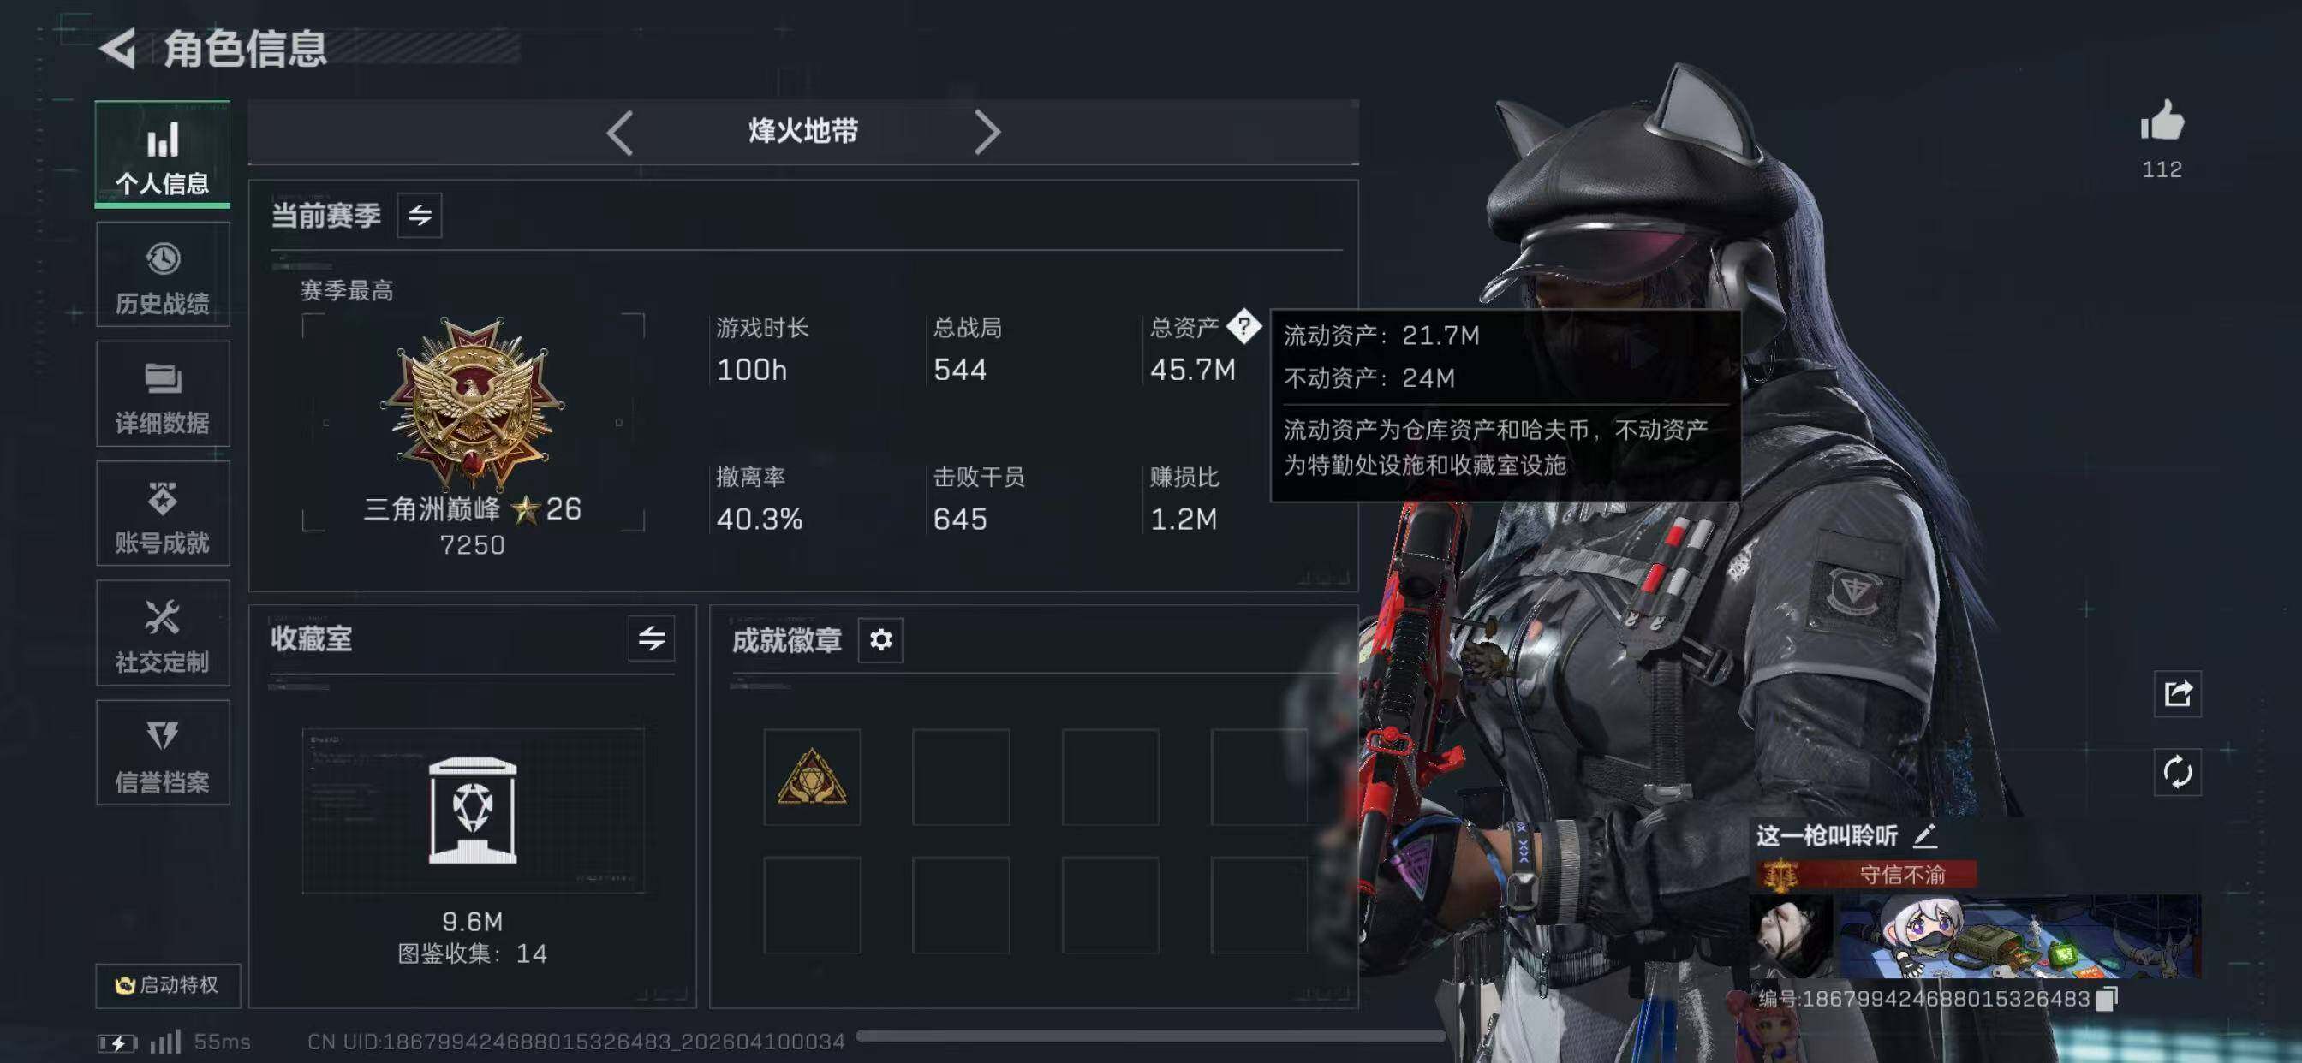This screenshot has height=1063, width=2302.
Task: Open the 信誉档案 section
Action: point(163,753)
